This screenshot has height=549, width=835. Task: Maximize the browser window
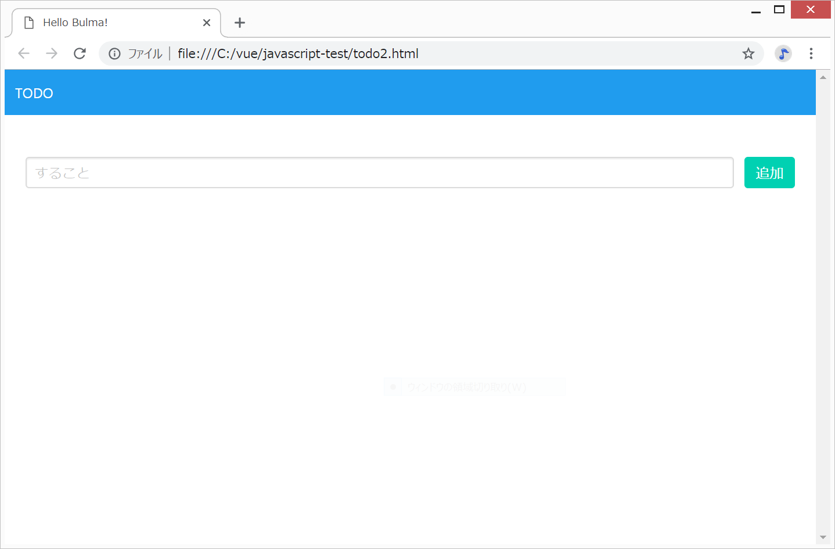[x=779, y=10]
